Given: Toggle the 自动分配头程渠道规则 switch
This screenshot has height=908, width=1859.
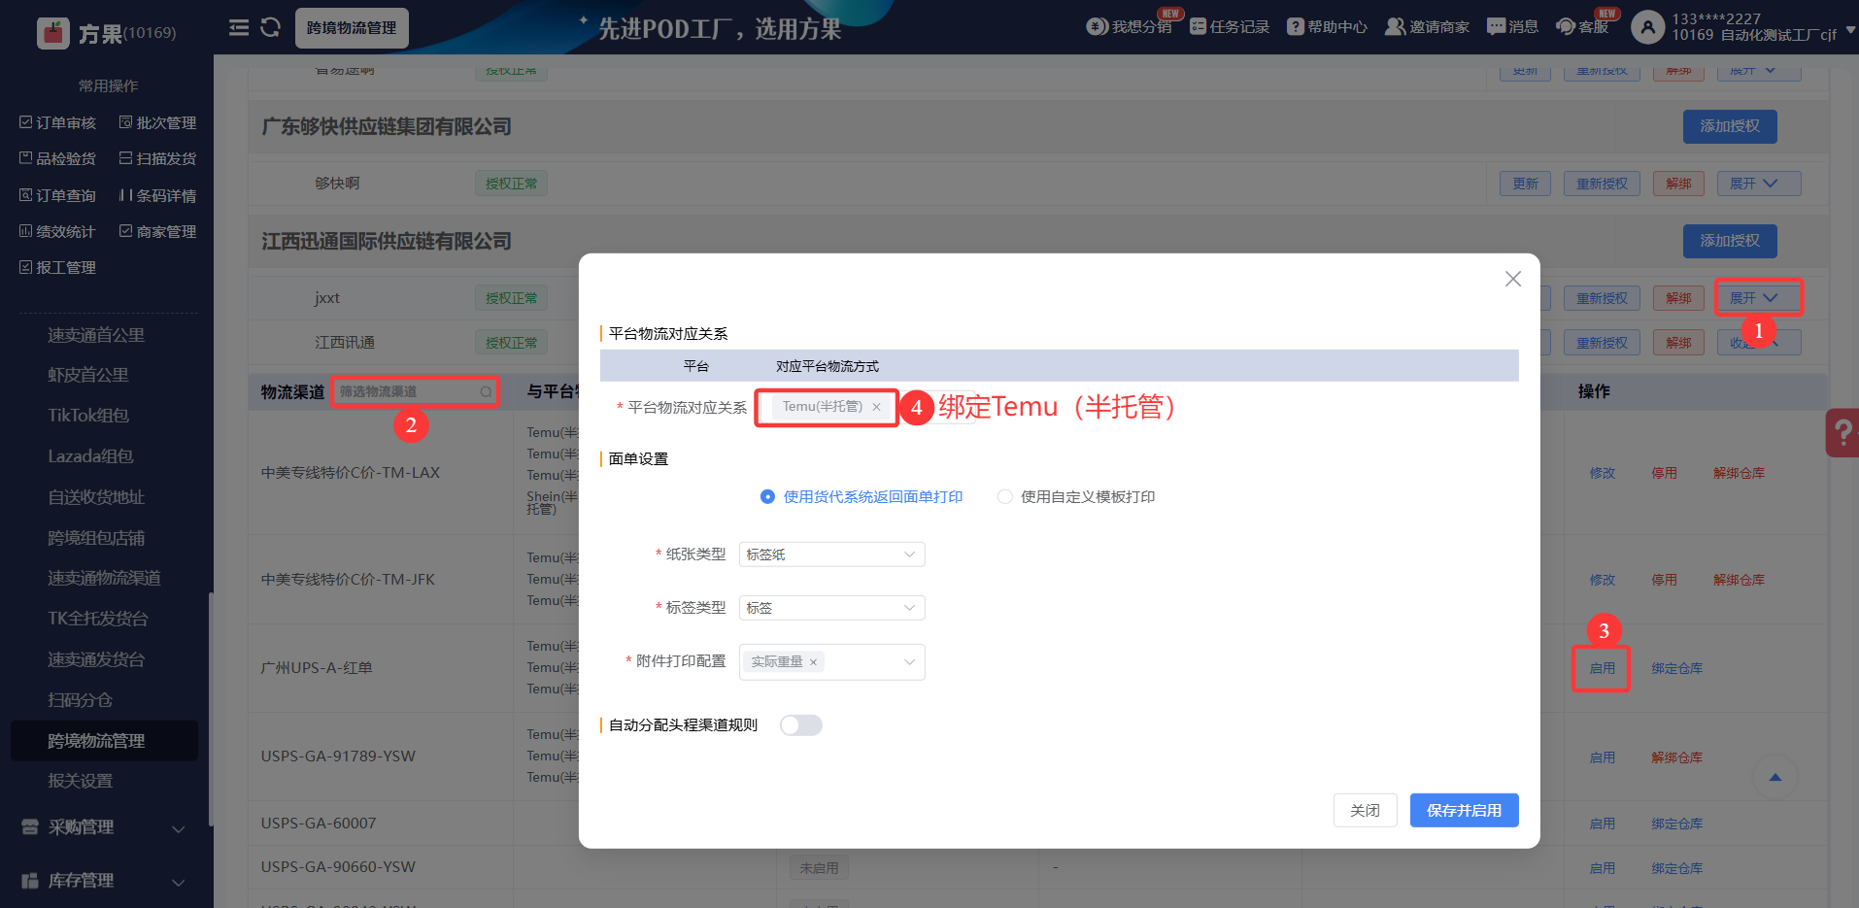Looking at the screenshot, I should tap(801, 725).
